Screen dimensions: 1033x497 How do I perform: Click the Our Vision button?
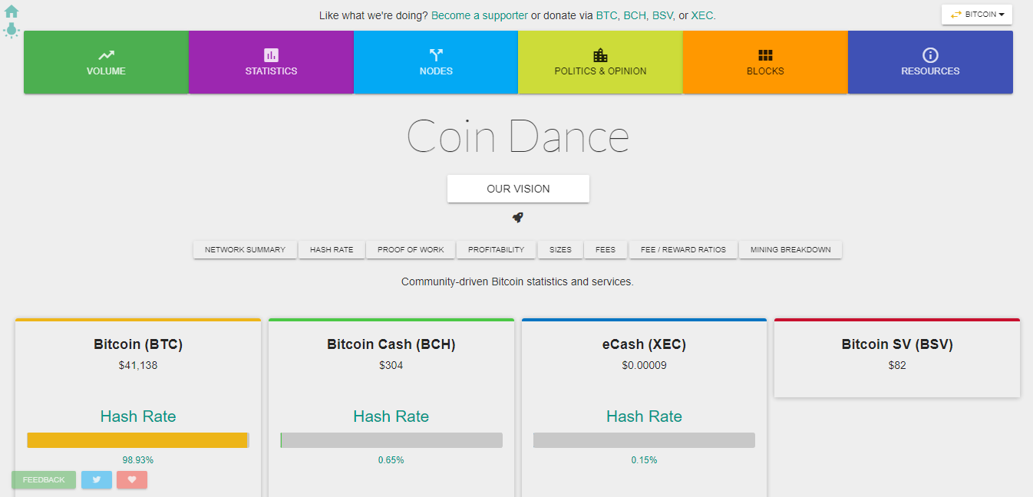coord(518,189)
